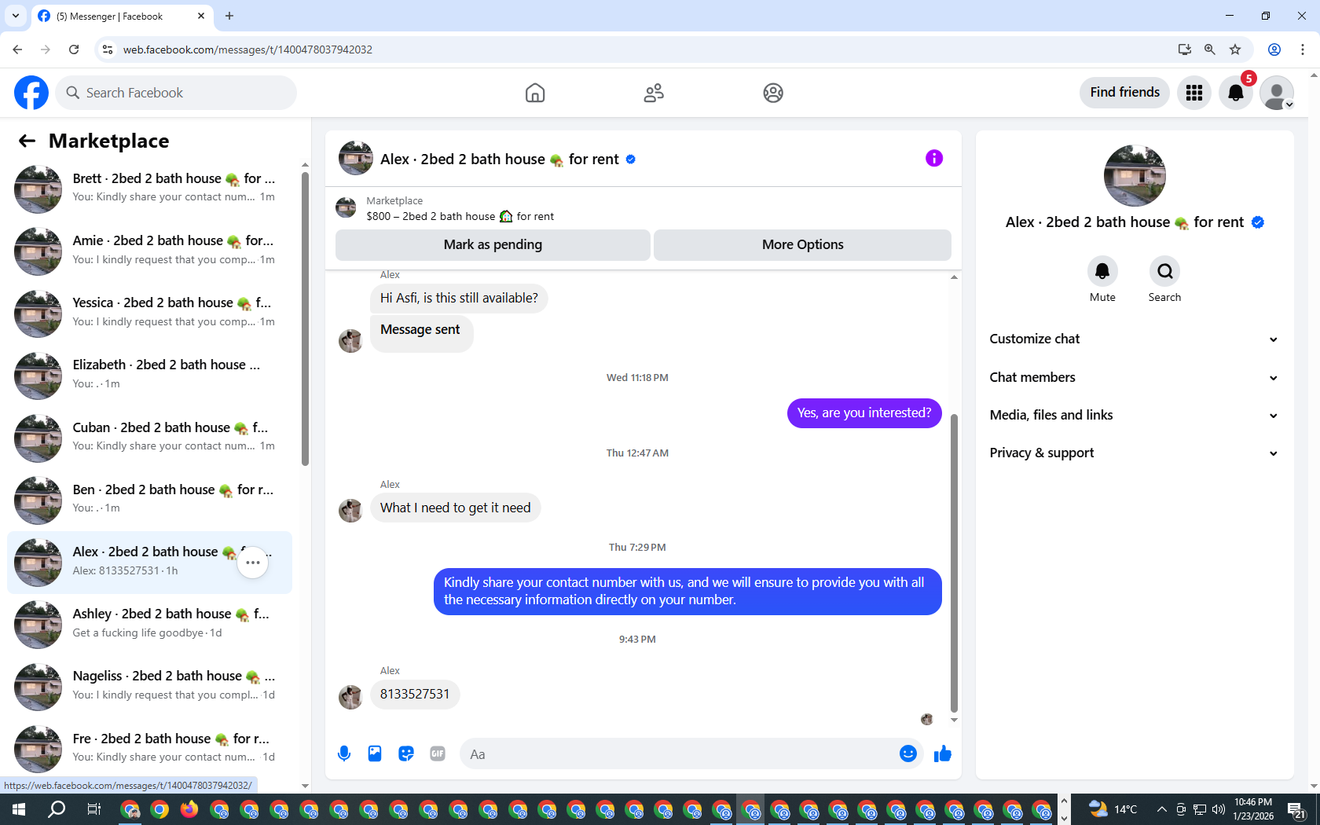Open the Chrome profile icon

[1274, 49]
